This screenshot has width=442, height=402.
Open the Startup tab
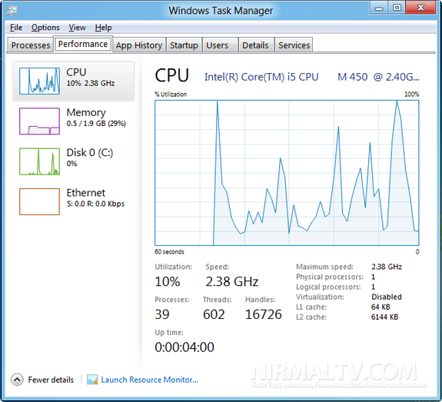[x=184, y=45]
